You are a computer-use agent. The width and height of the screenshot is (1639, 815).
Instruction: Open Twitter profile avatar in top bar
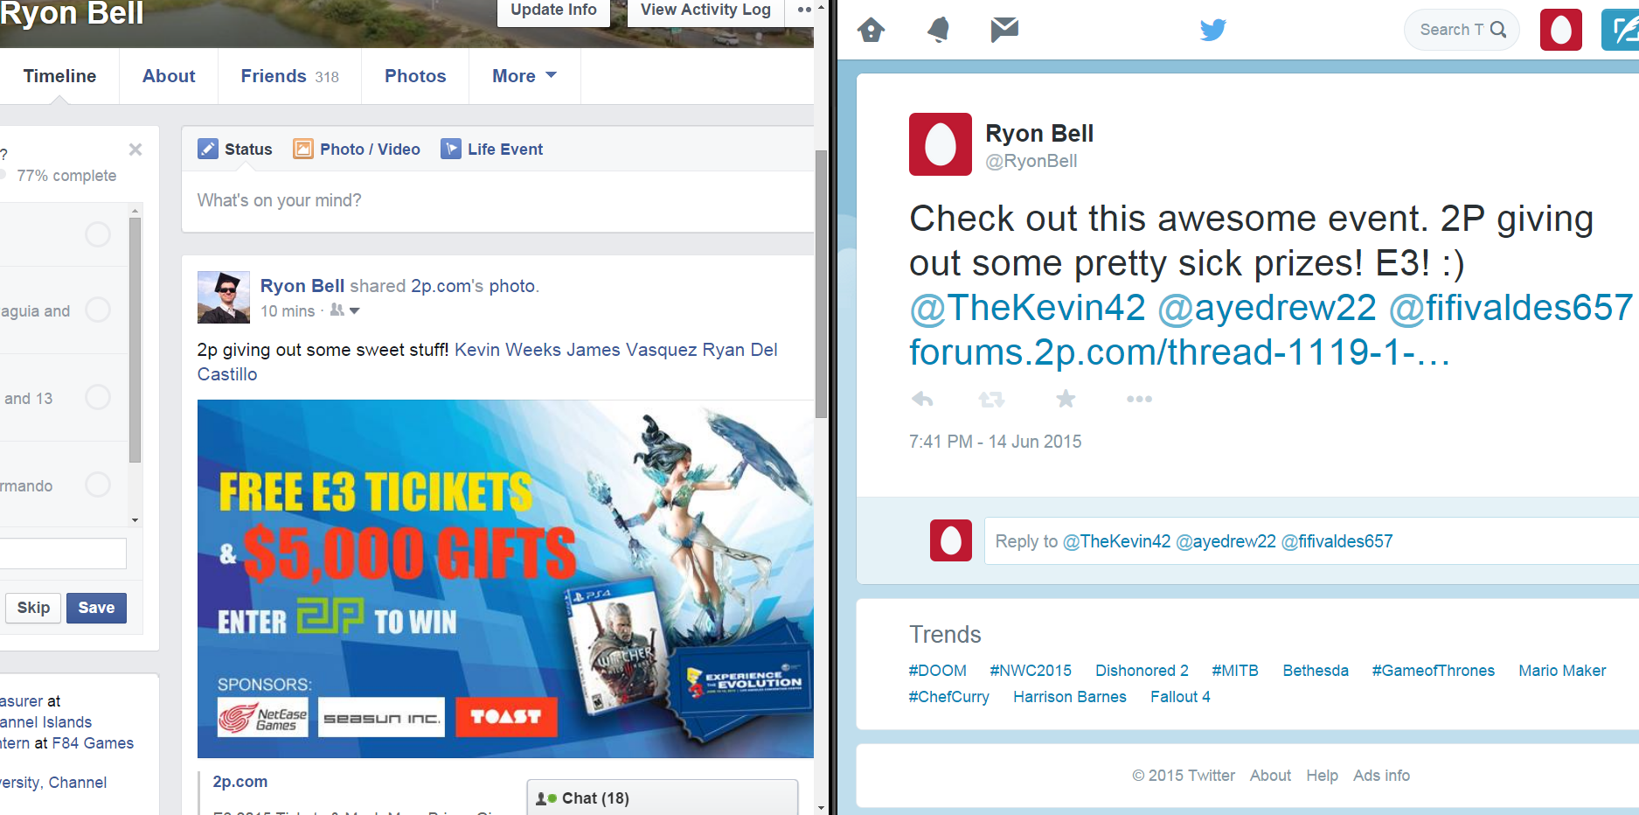1561,30
